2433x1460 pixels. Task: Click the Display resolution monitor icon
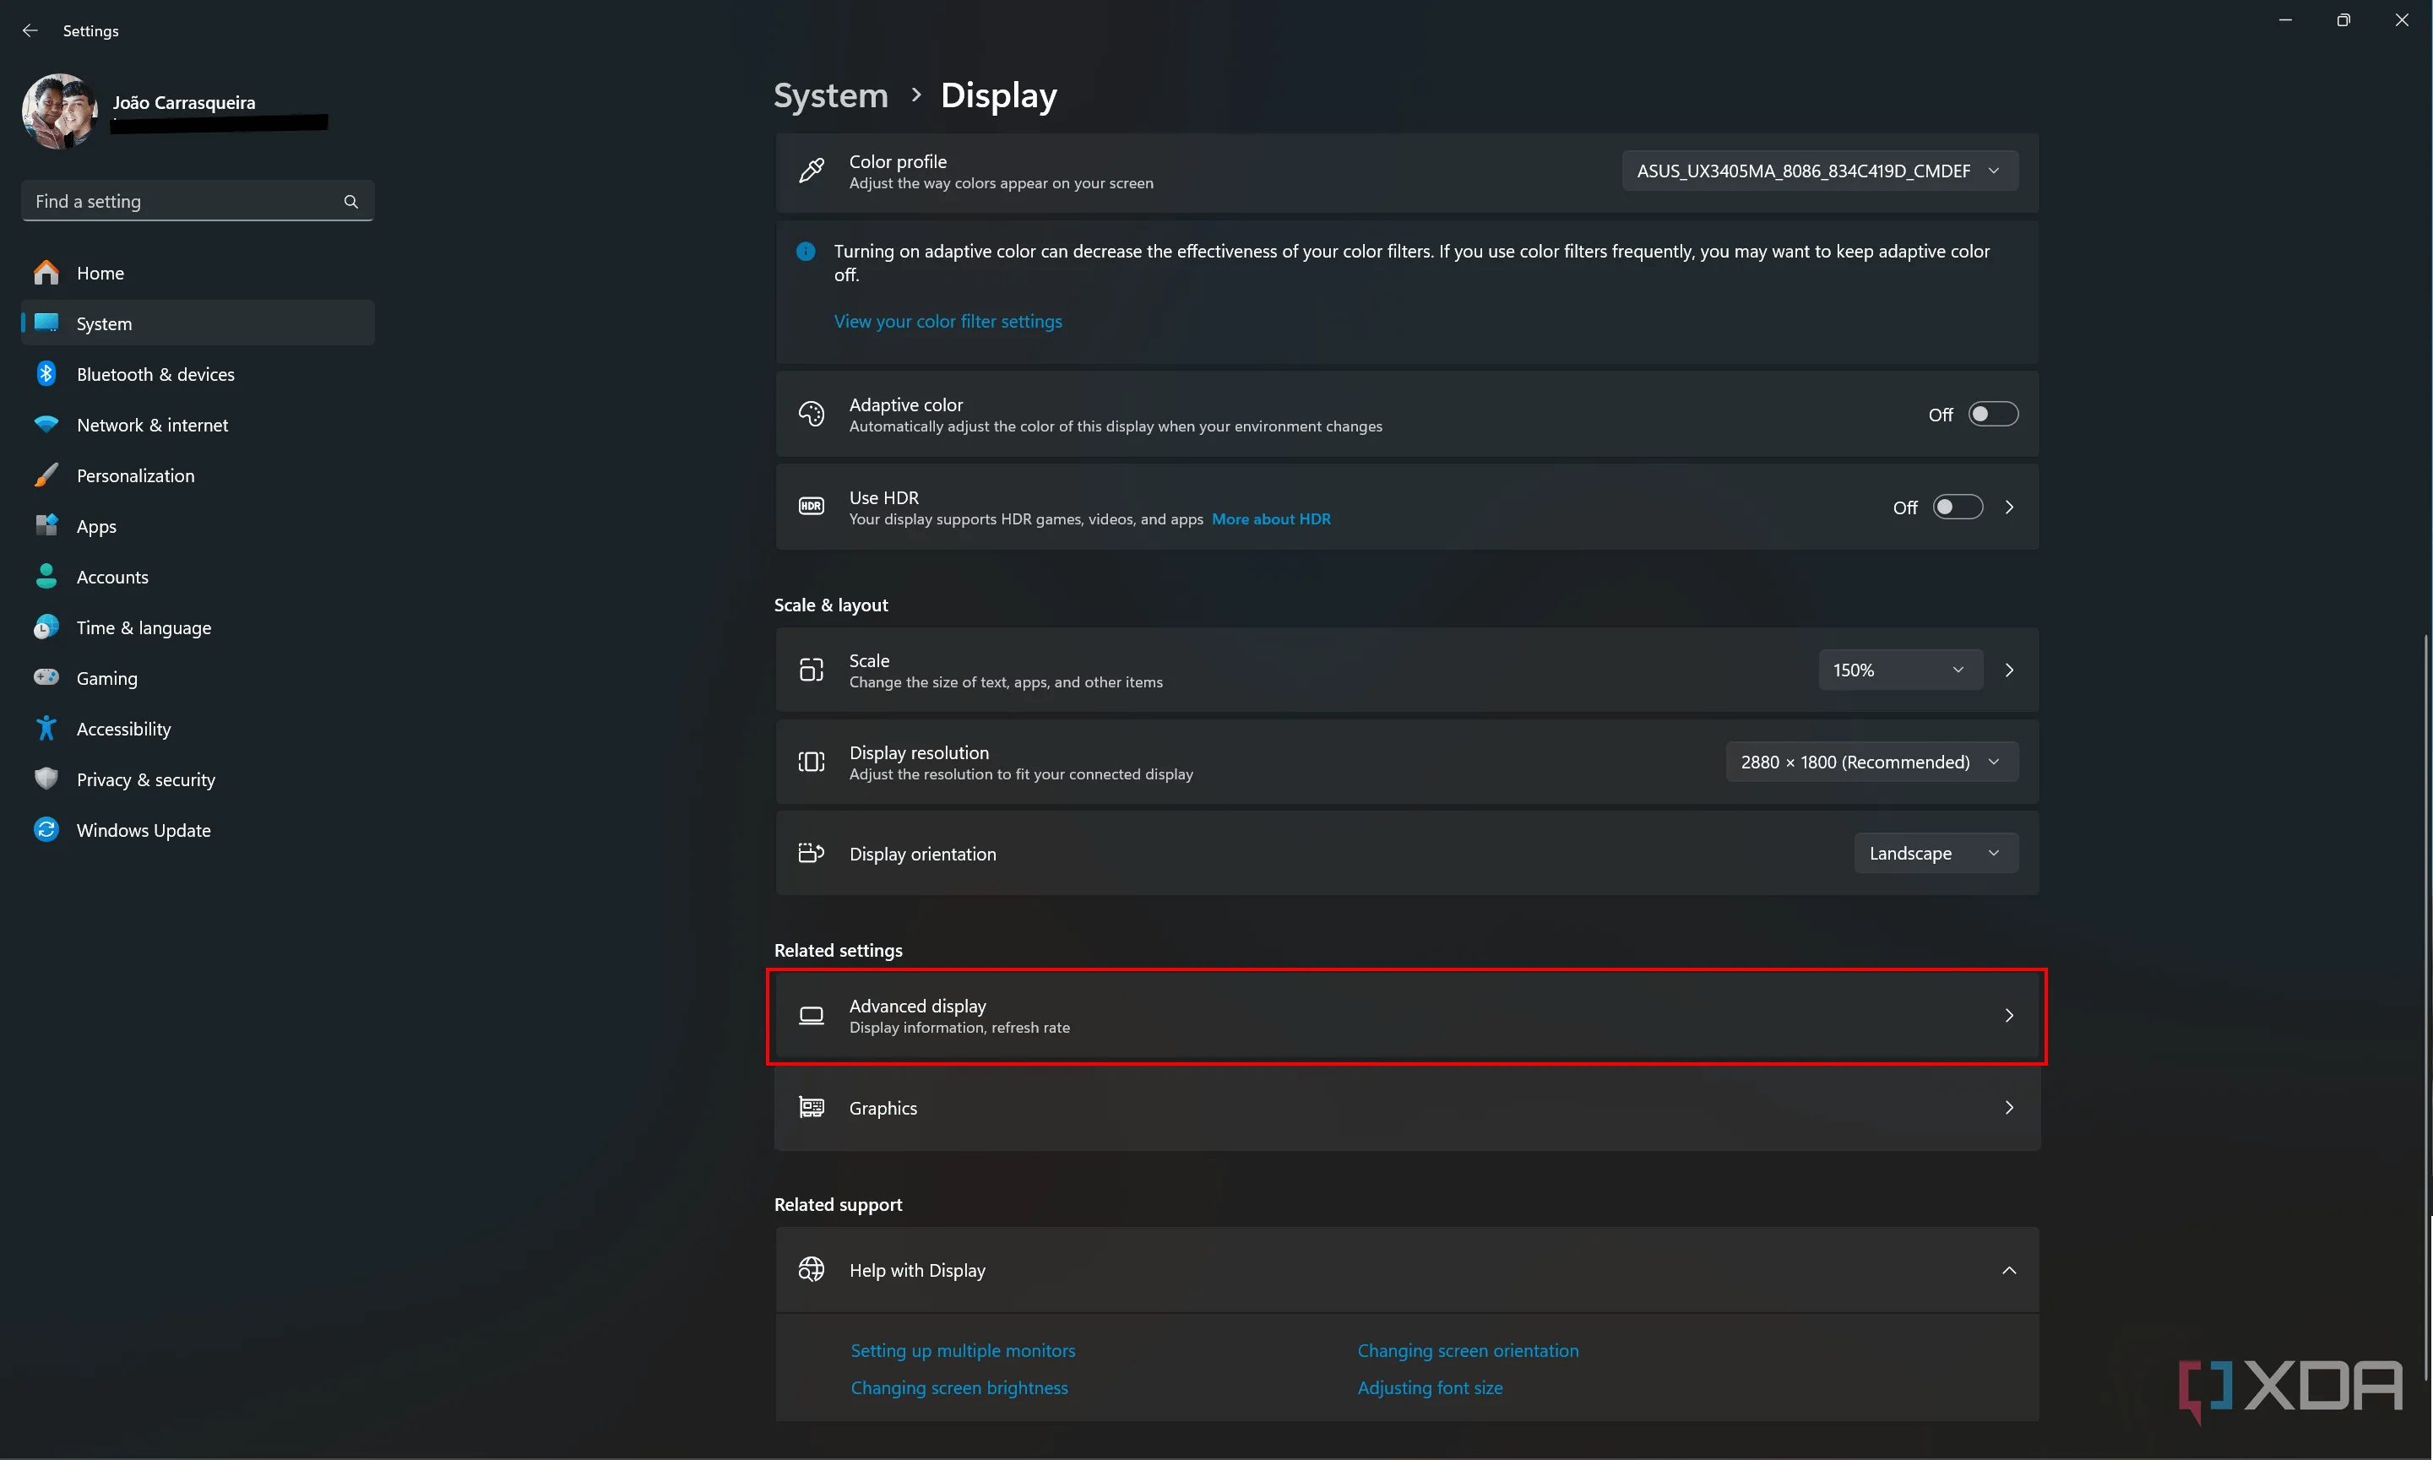(811, 762)
